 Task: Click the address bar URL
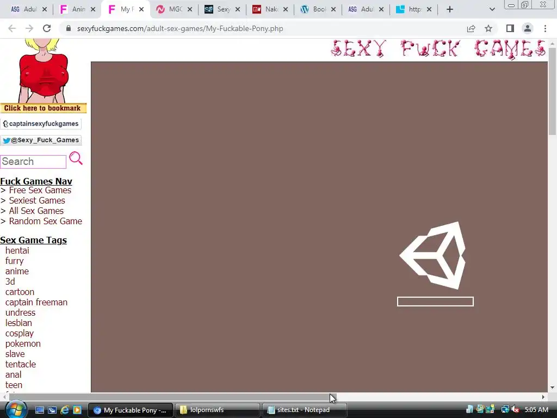(x=180, y=28)
